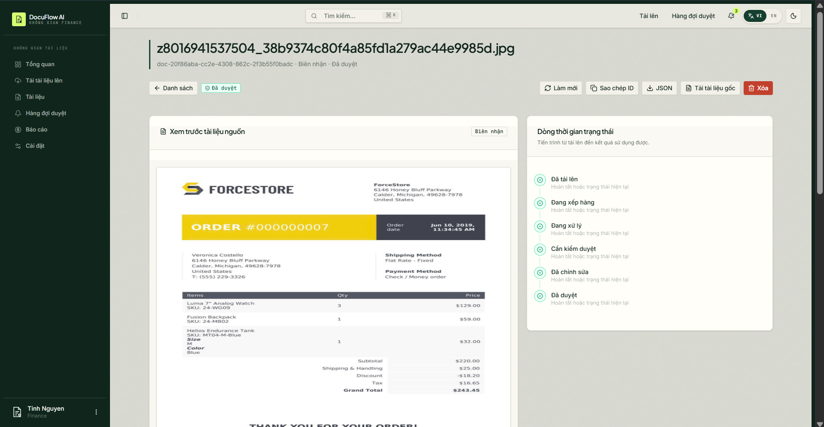Select EN language option
Screen dimensions: 824x427
774,16
